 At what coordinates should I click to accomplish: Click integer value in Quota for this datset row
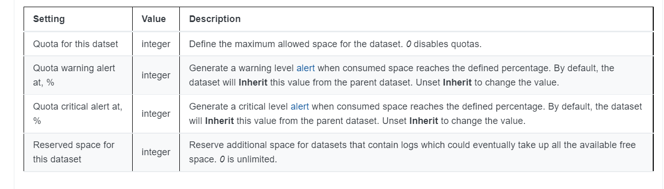tap(156, 44)
